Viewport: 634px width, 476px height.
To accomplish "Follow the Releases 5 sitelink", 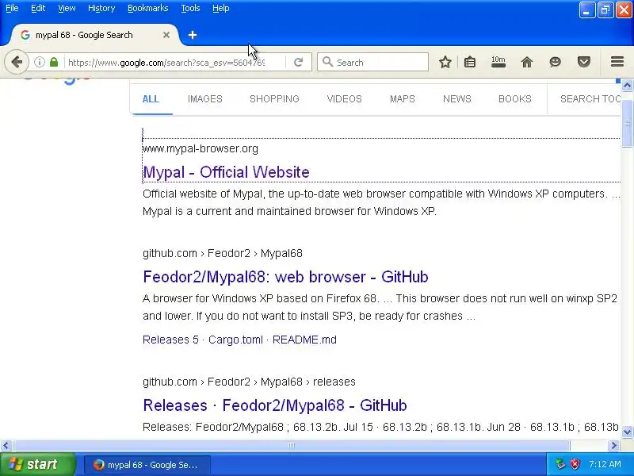I will pos(170,340).
